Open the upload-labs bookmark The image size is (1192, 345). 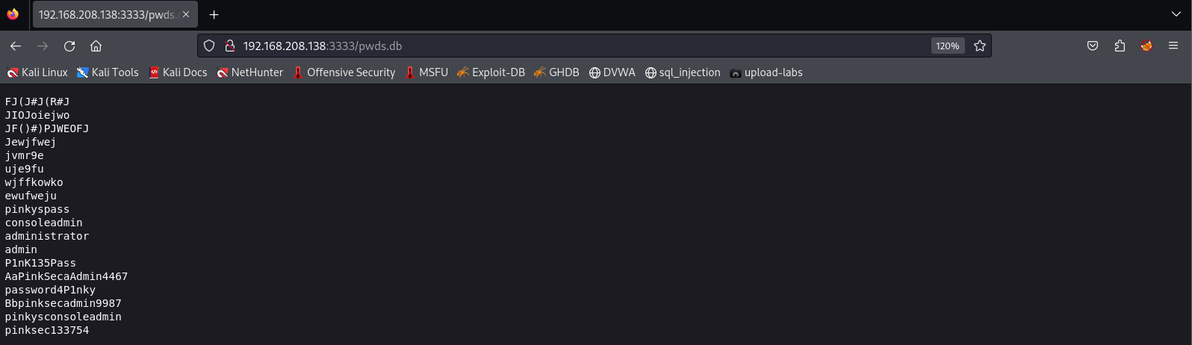click(x=766, y=72)
